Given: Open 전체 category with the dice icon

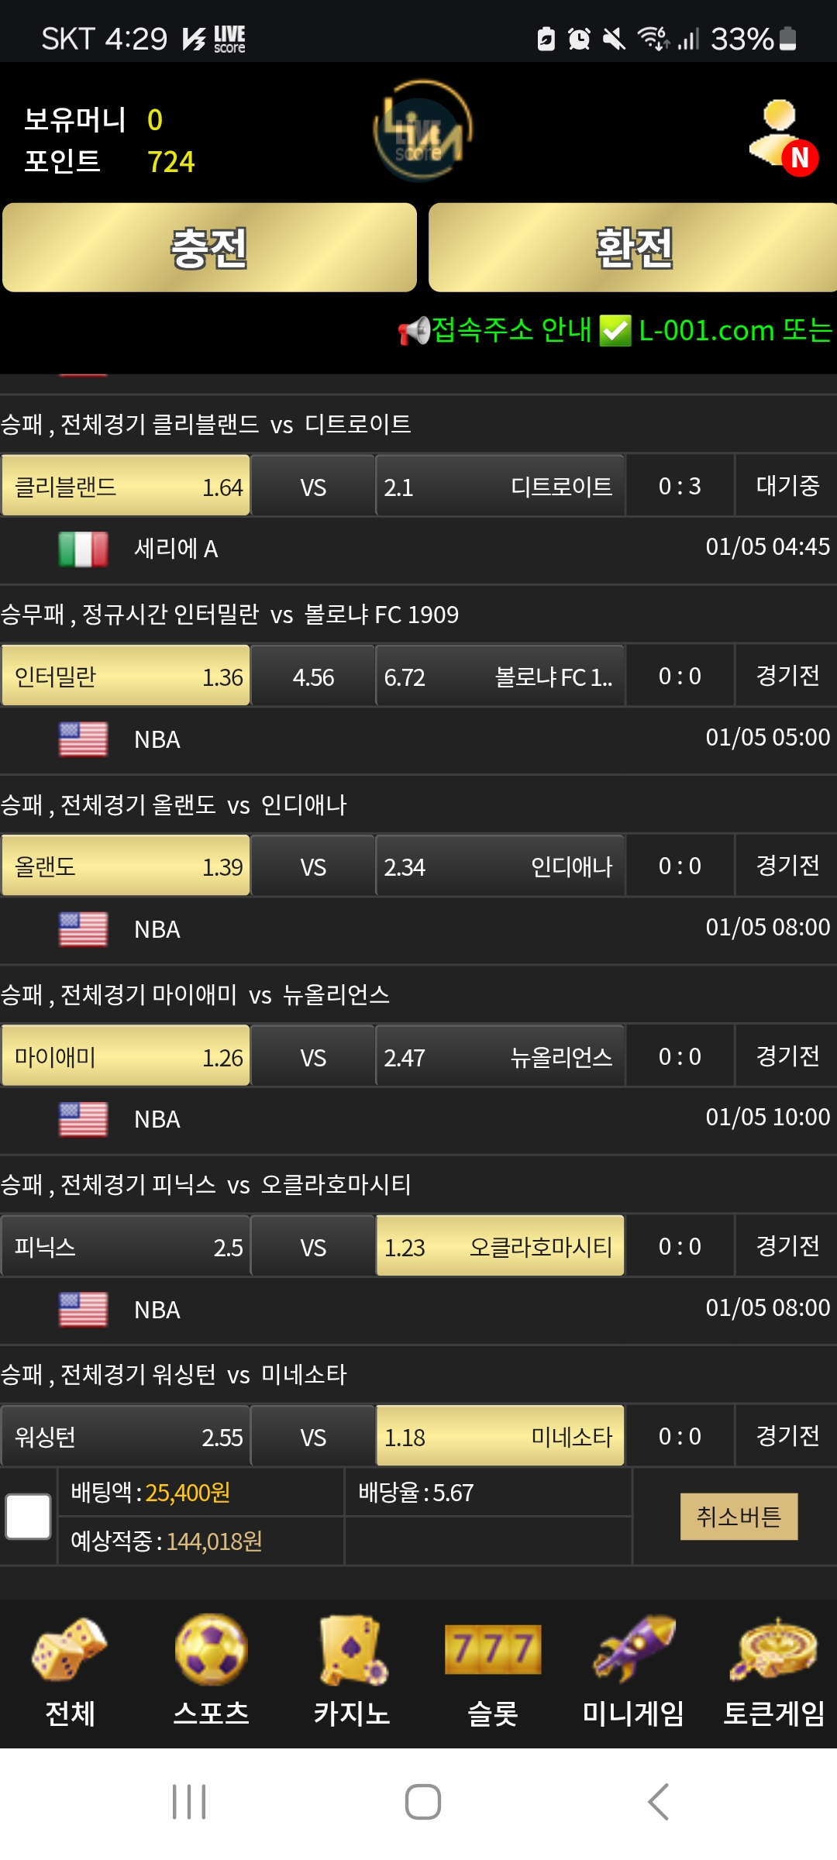Looking at the screenshot, I should coord(70,1672).
